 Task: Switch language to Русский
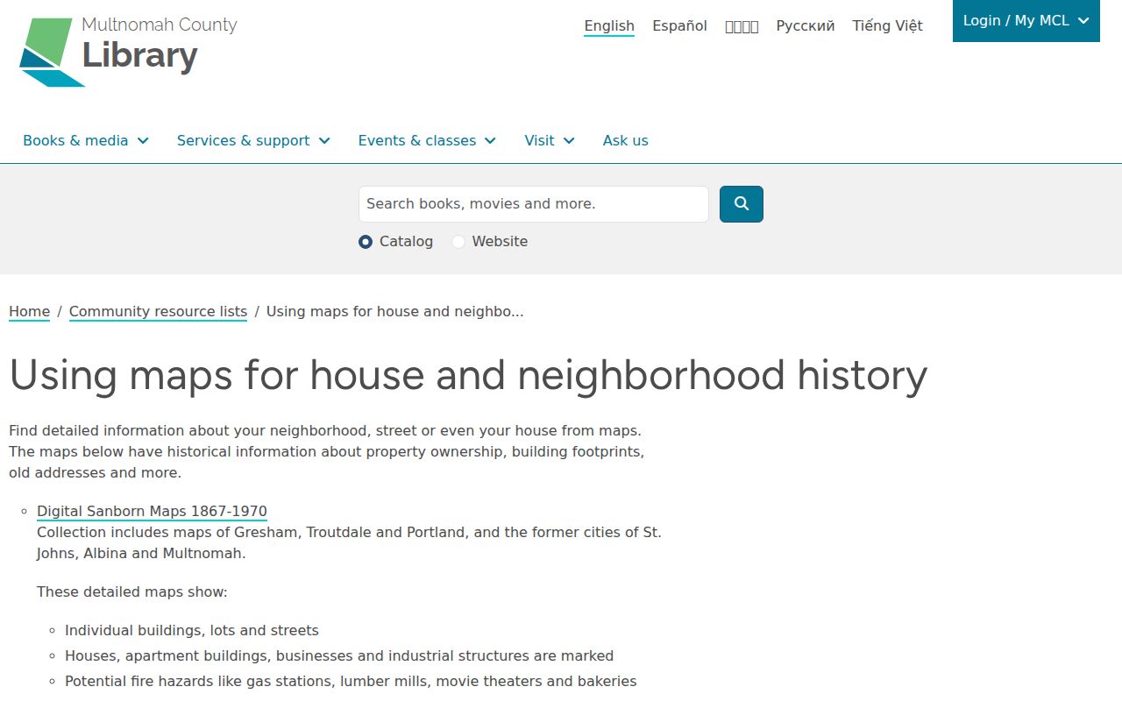(806, 26)
